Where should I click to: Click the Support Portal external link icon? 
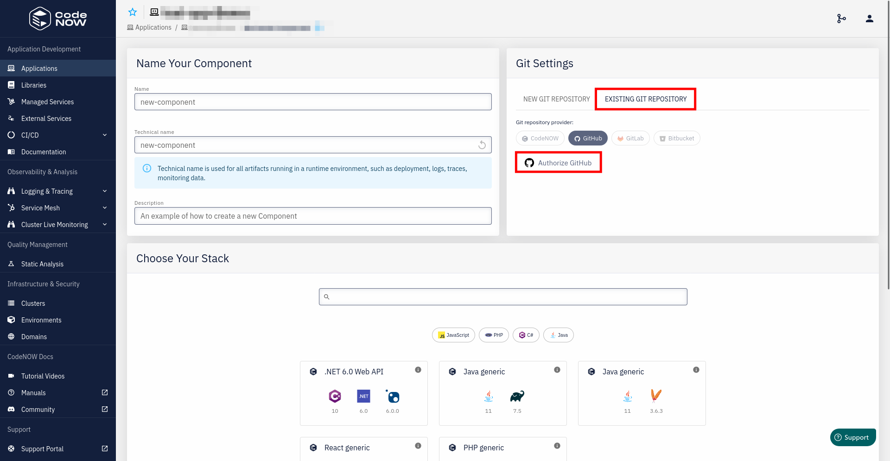pos(105,448)
